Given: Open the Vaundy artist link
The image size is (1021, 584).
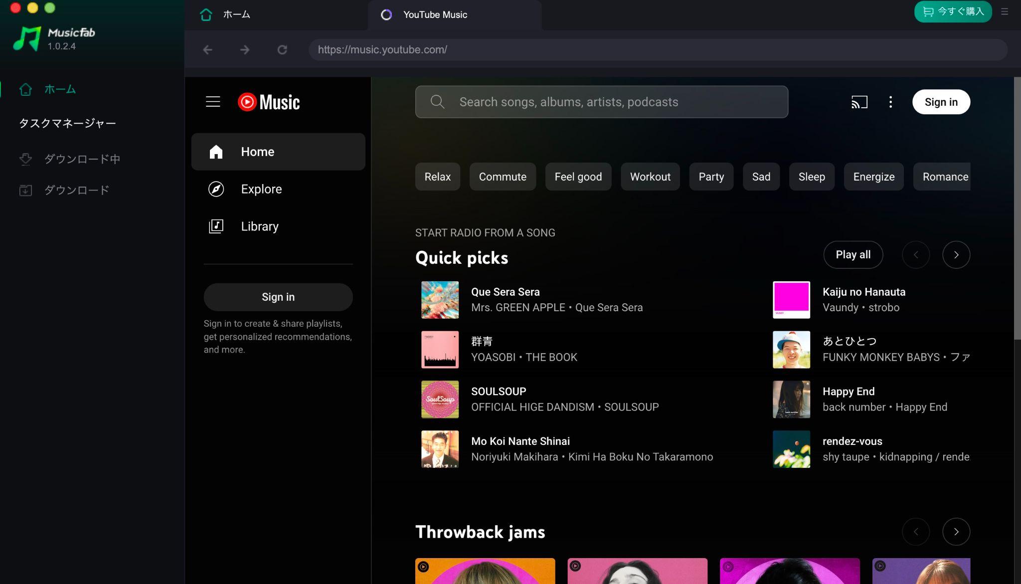Looking at the screenshot, I should coord(840,308).
